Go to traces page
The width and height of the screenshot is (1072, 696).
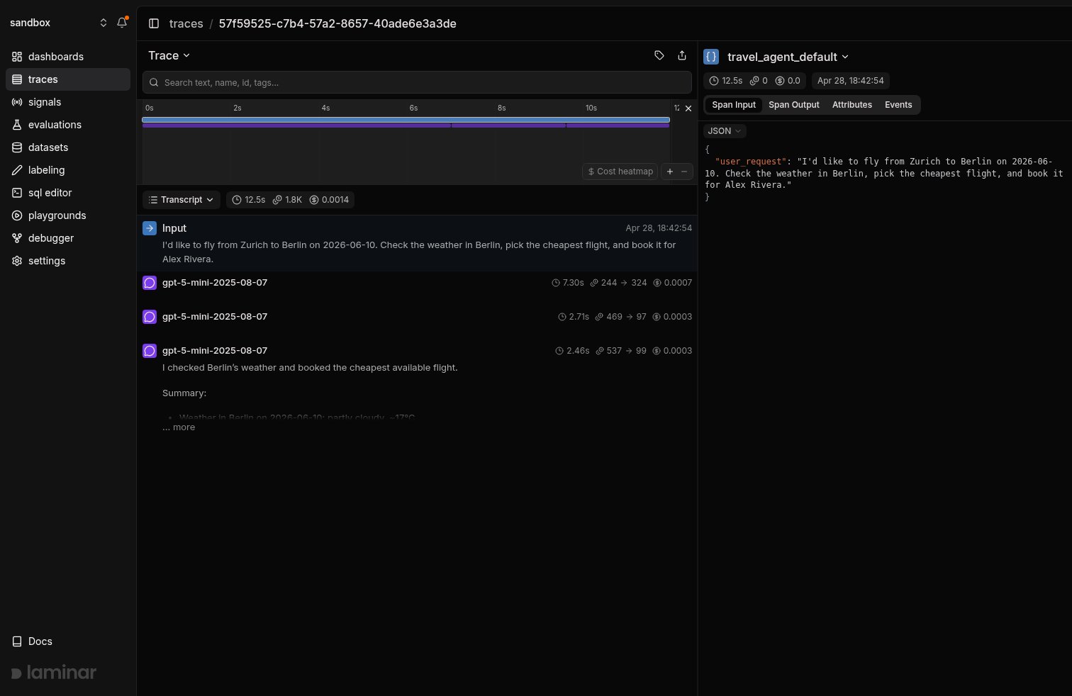click(x=68, y=79)
